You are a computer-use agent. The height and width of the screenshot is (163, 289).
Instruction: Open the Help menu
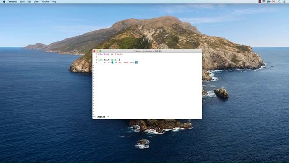click(x=54, y=2)
